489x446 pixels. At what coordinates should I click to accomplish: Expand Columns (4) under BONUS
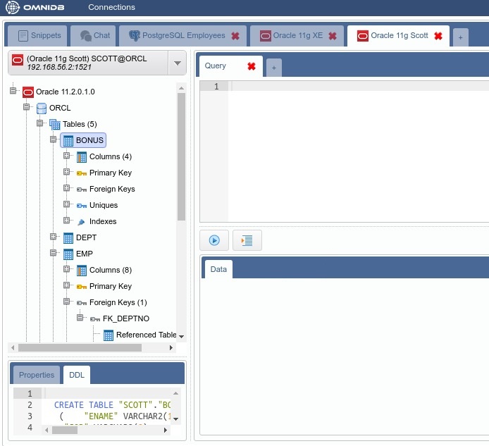coord(67,156)
